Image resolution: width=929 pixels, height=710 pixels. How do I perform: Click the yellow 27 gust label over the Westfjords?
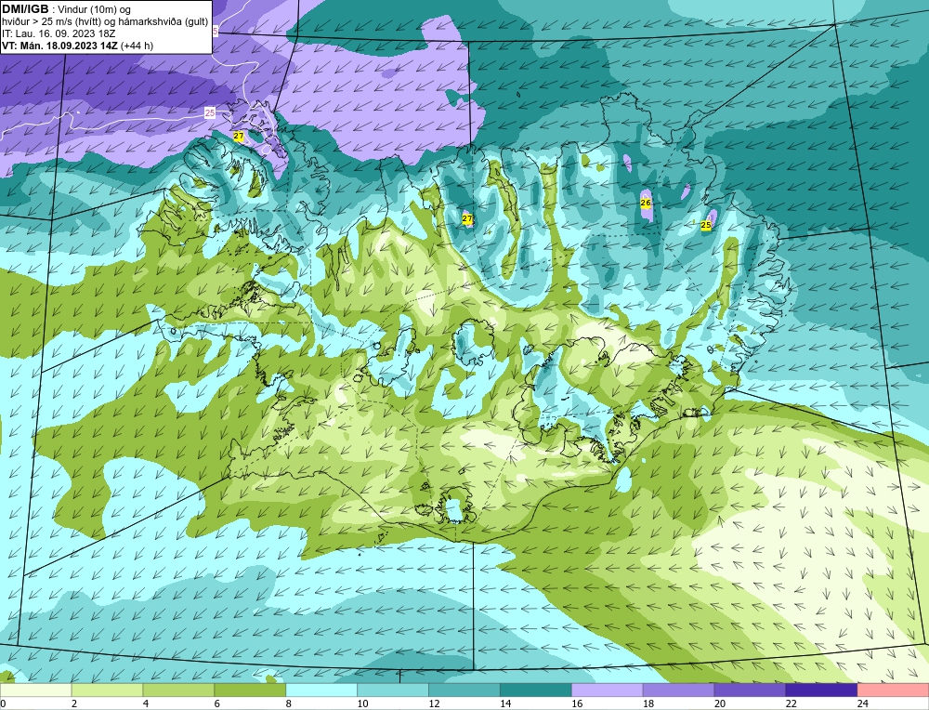[239, 137]
